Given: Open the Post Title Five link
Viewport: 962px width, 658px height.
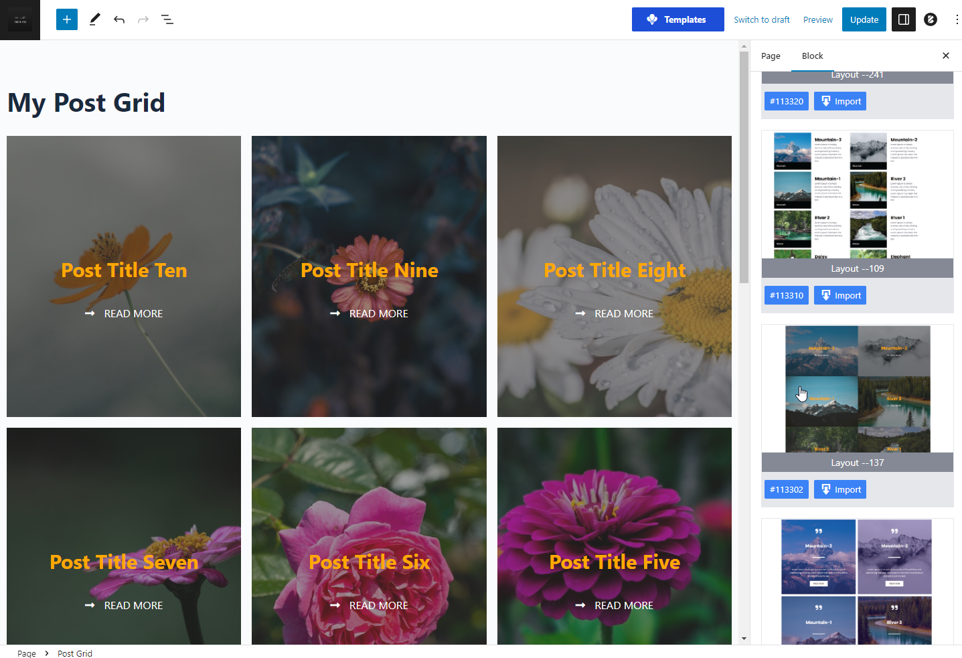Looking at the screenshot, I should click(615, 562).
